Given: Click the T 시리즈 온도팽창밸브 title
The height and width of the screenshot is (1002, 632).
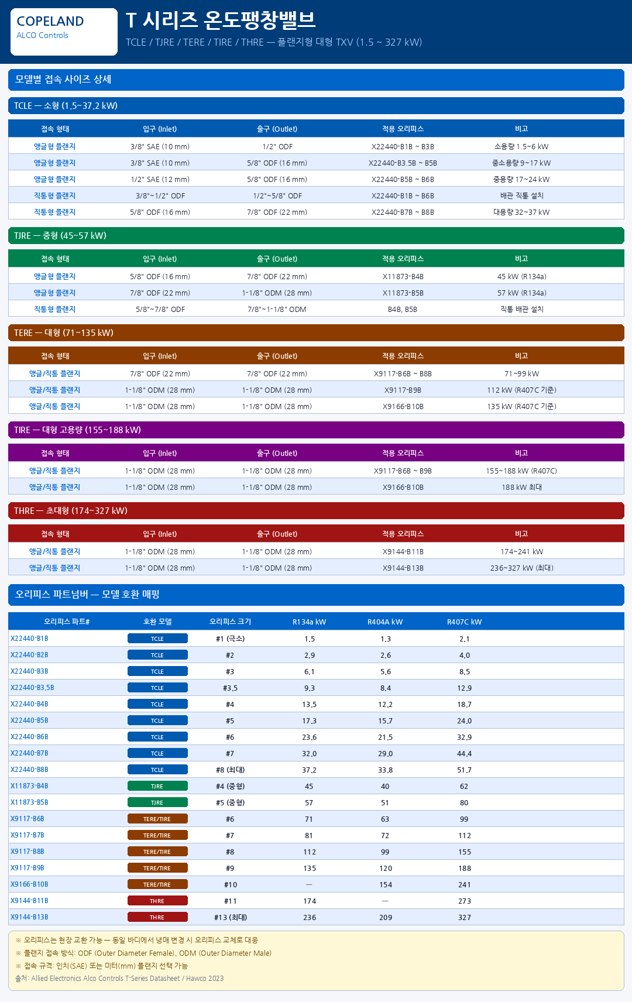Looking at the screenshot, I should pos(221,20).
